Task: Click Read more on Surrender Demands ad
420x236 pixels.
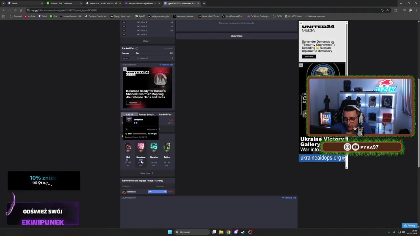Action: tap(309, 57)
